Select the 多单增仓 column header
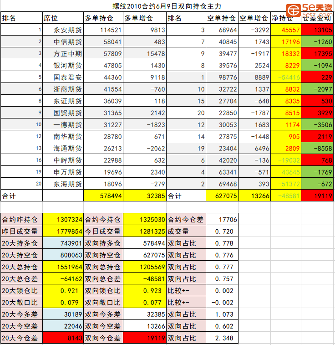Viewport: 335px width, 345px height. pos(145,18)
